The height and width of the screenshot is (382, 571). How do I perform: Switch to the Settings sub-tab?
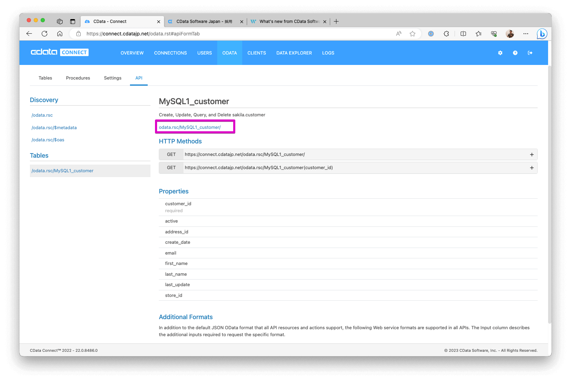[x=113, y=78]
